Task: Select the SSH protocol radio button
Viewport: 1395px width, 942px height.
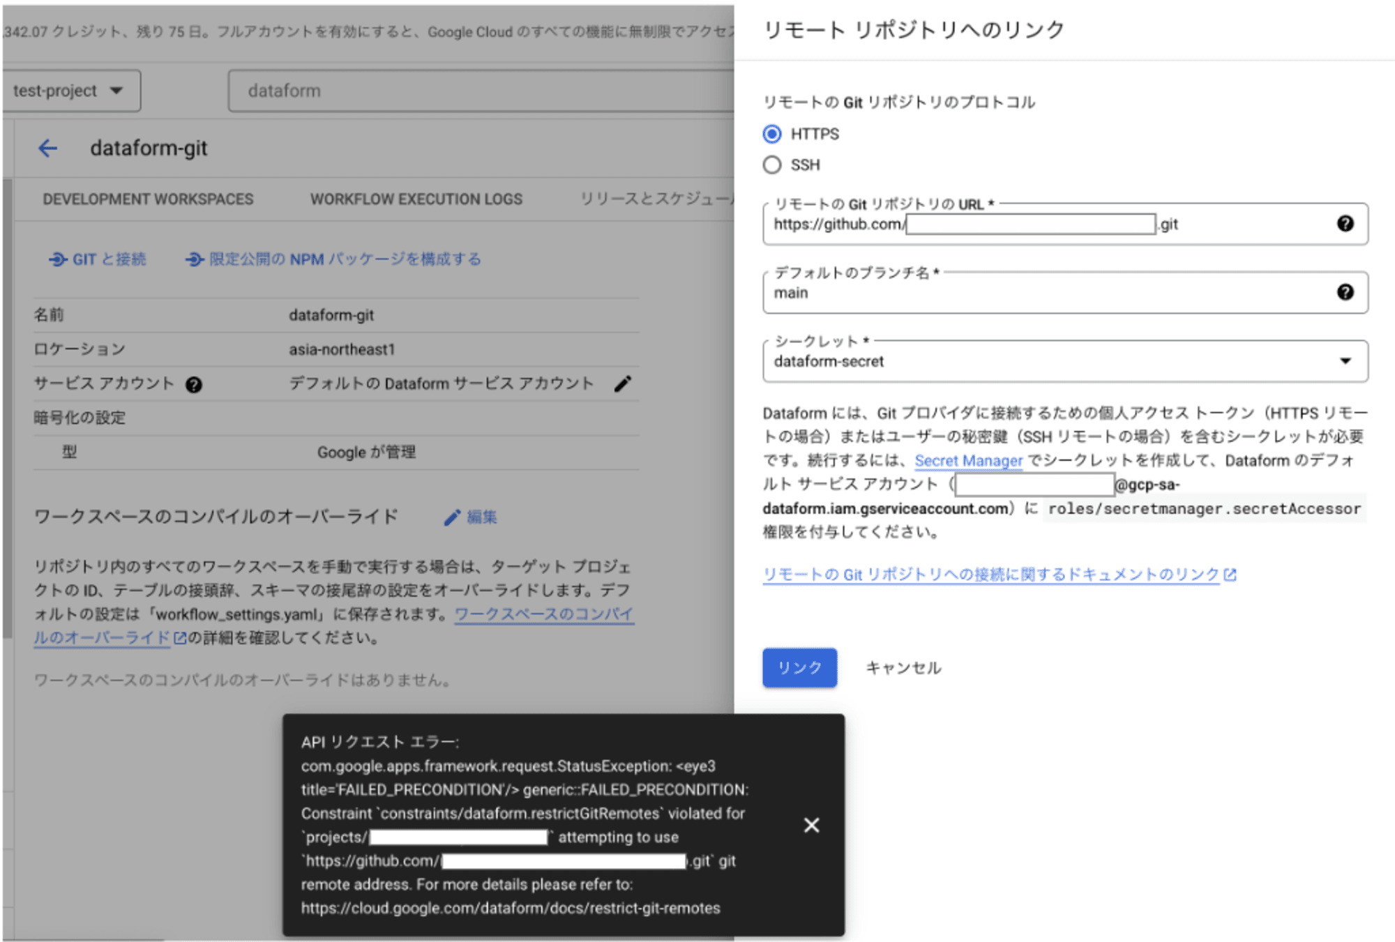Action: [x=772, y=165]
